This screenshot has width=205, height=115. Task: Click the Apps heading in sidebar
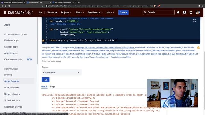(x=7, y=25)
